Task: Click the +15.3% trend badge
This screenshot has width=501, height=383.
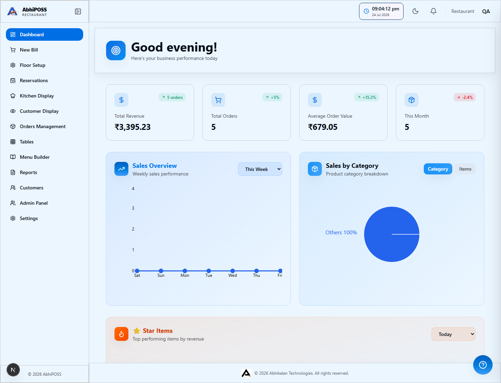Action: click(x=366, y=97)
